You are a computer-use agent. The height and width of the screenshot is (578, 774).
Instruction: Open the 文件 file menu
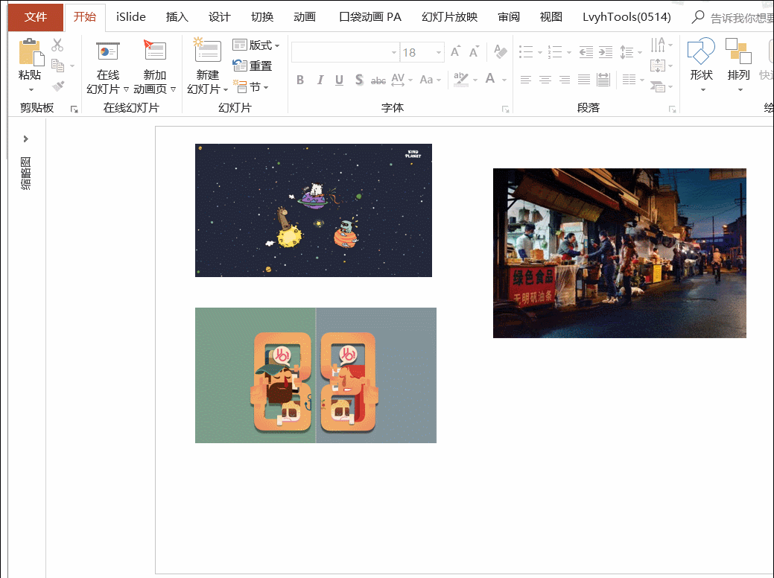tap(35, 17)
